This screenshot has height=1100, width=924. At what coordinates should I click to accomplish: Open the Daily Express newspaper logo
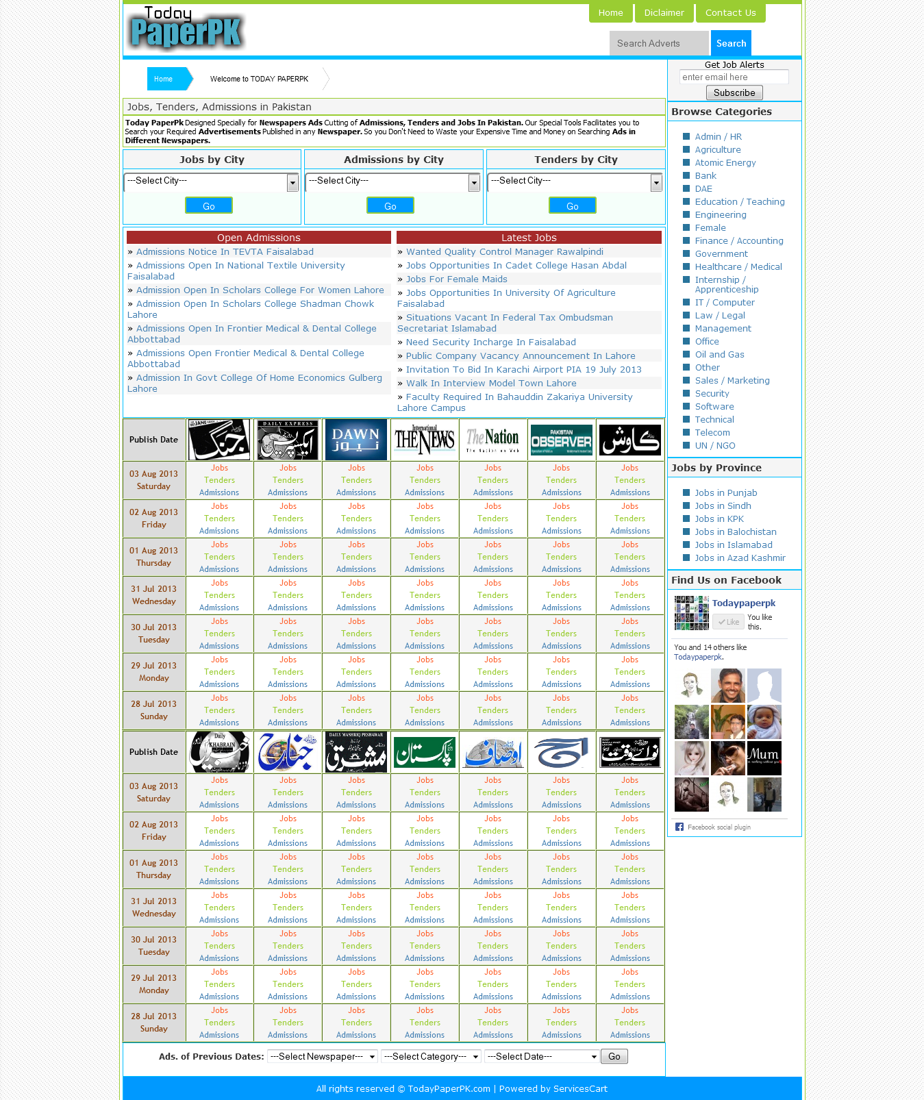click(288, 440)
